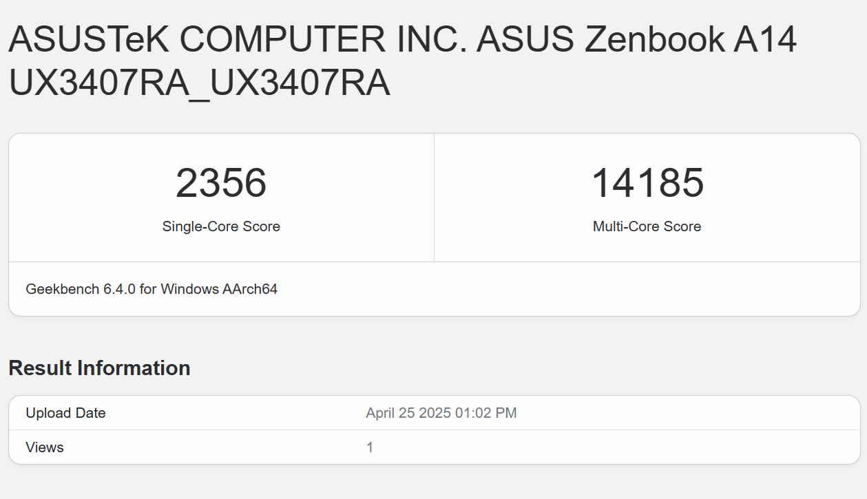Click the Multi-Core Score label

647,226
